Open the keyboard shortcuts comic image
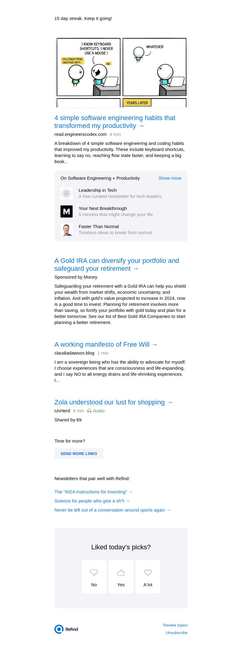 121,72
